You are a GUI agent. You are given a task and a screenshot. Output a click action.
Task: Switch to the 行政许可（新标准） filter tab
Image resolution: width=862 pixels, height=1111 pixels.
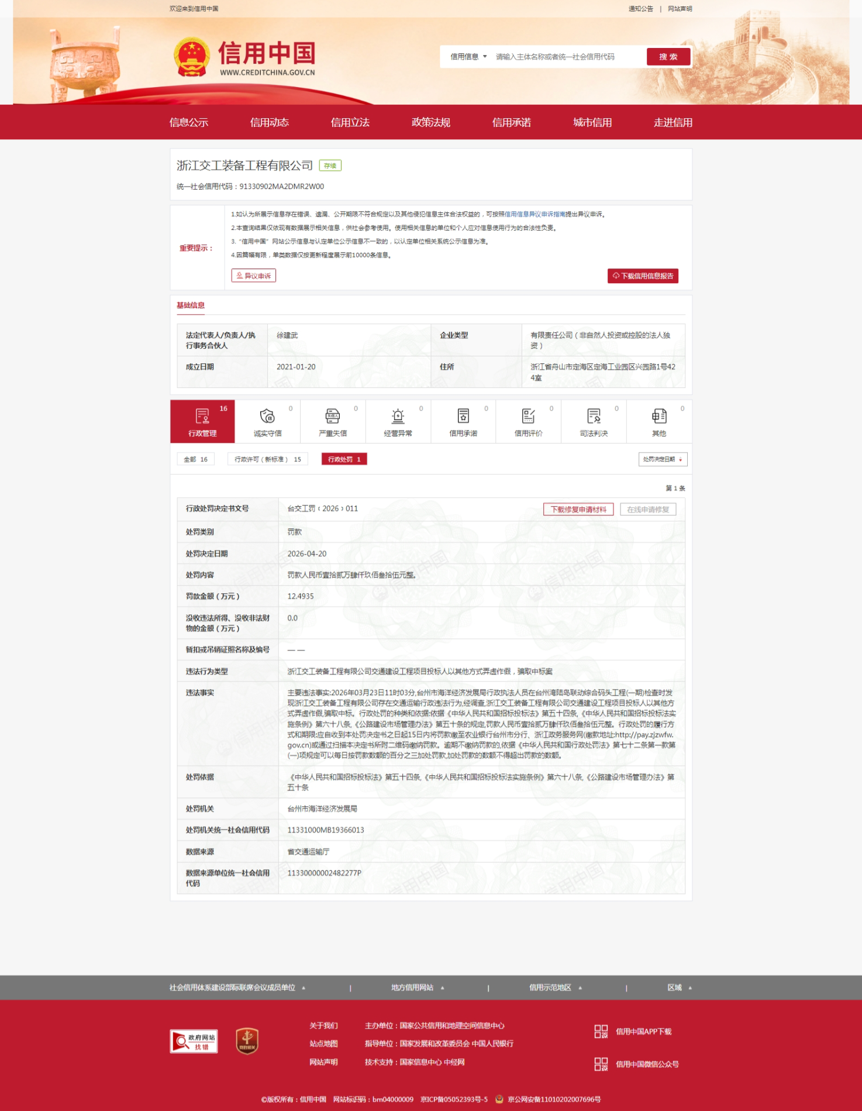tap(267, 459)
